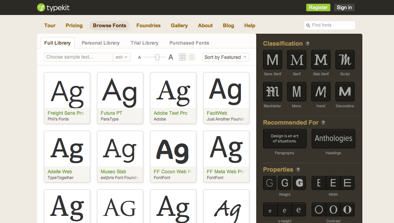The width and height of the screenshot is (394, 223).
Task: Open the Sort by Featured dropdown
Action: (x=226, y=57)
